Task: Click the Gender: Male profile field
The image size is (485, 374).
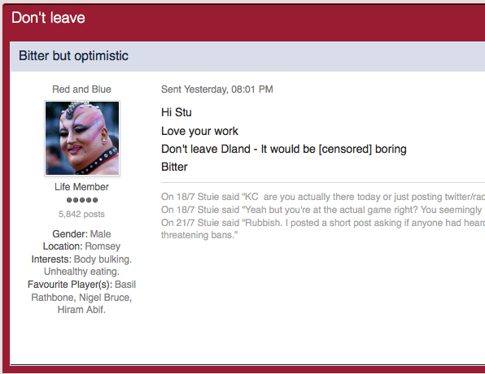Action: coord(81,234)
